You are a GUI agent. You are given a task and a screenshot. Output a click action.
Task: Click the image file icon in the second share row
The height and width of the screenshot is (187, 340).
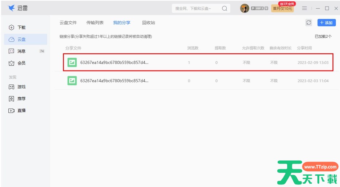[72, 81]
